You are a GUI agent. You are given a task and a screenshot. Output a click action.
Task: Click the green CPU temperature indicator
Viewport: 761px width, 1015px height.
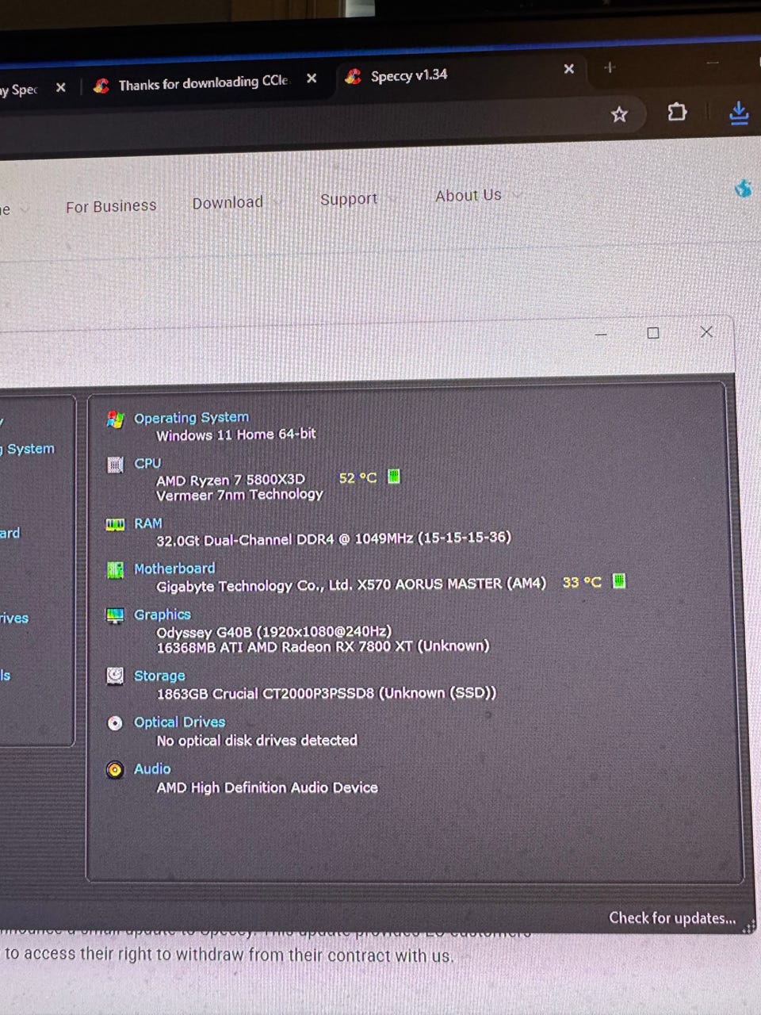pyautogui.click(x=394, y=477)
